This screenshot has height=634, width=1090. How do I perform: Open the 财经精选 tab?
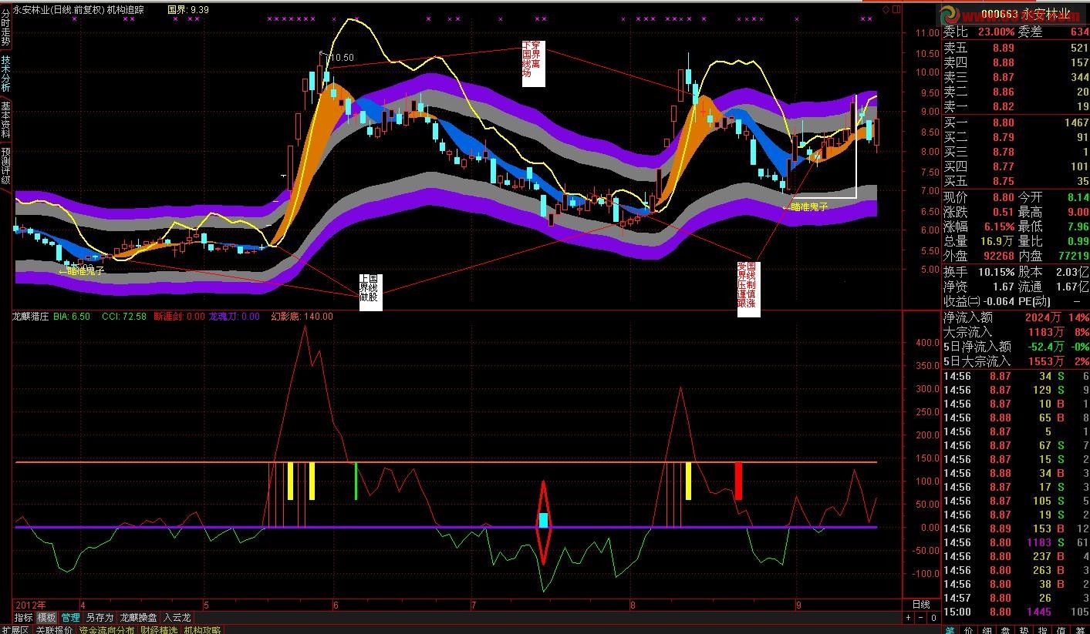tap(159, 629)
